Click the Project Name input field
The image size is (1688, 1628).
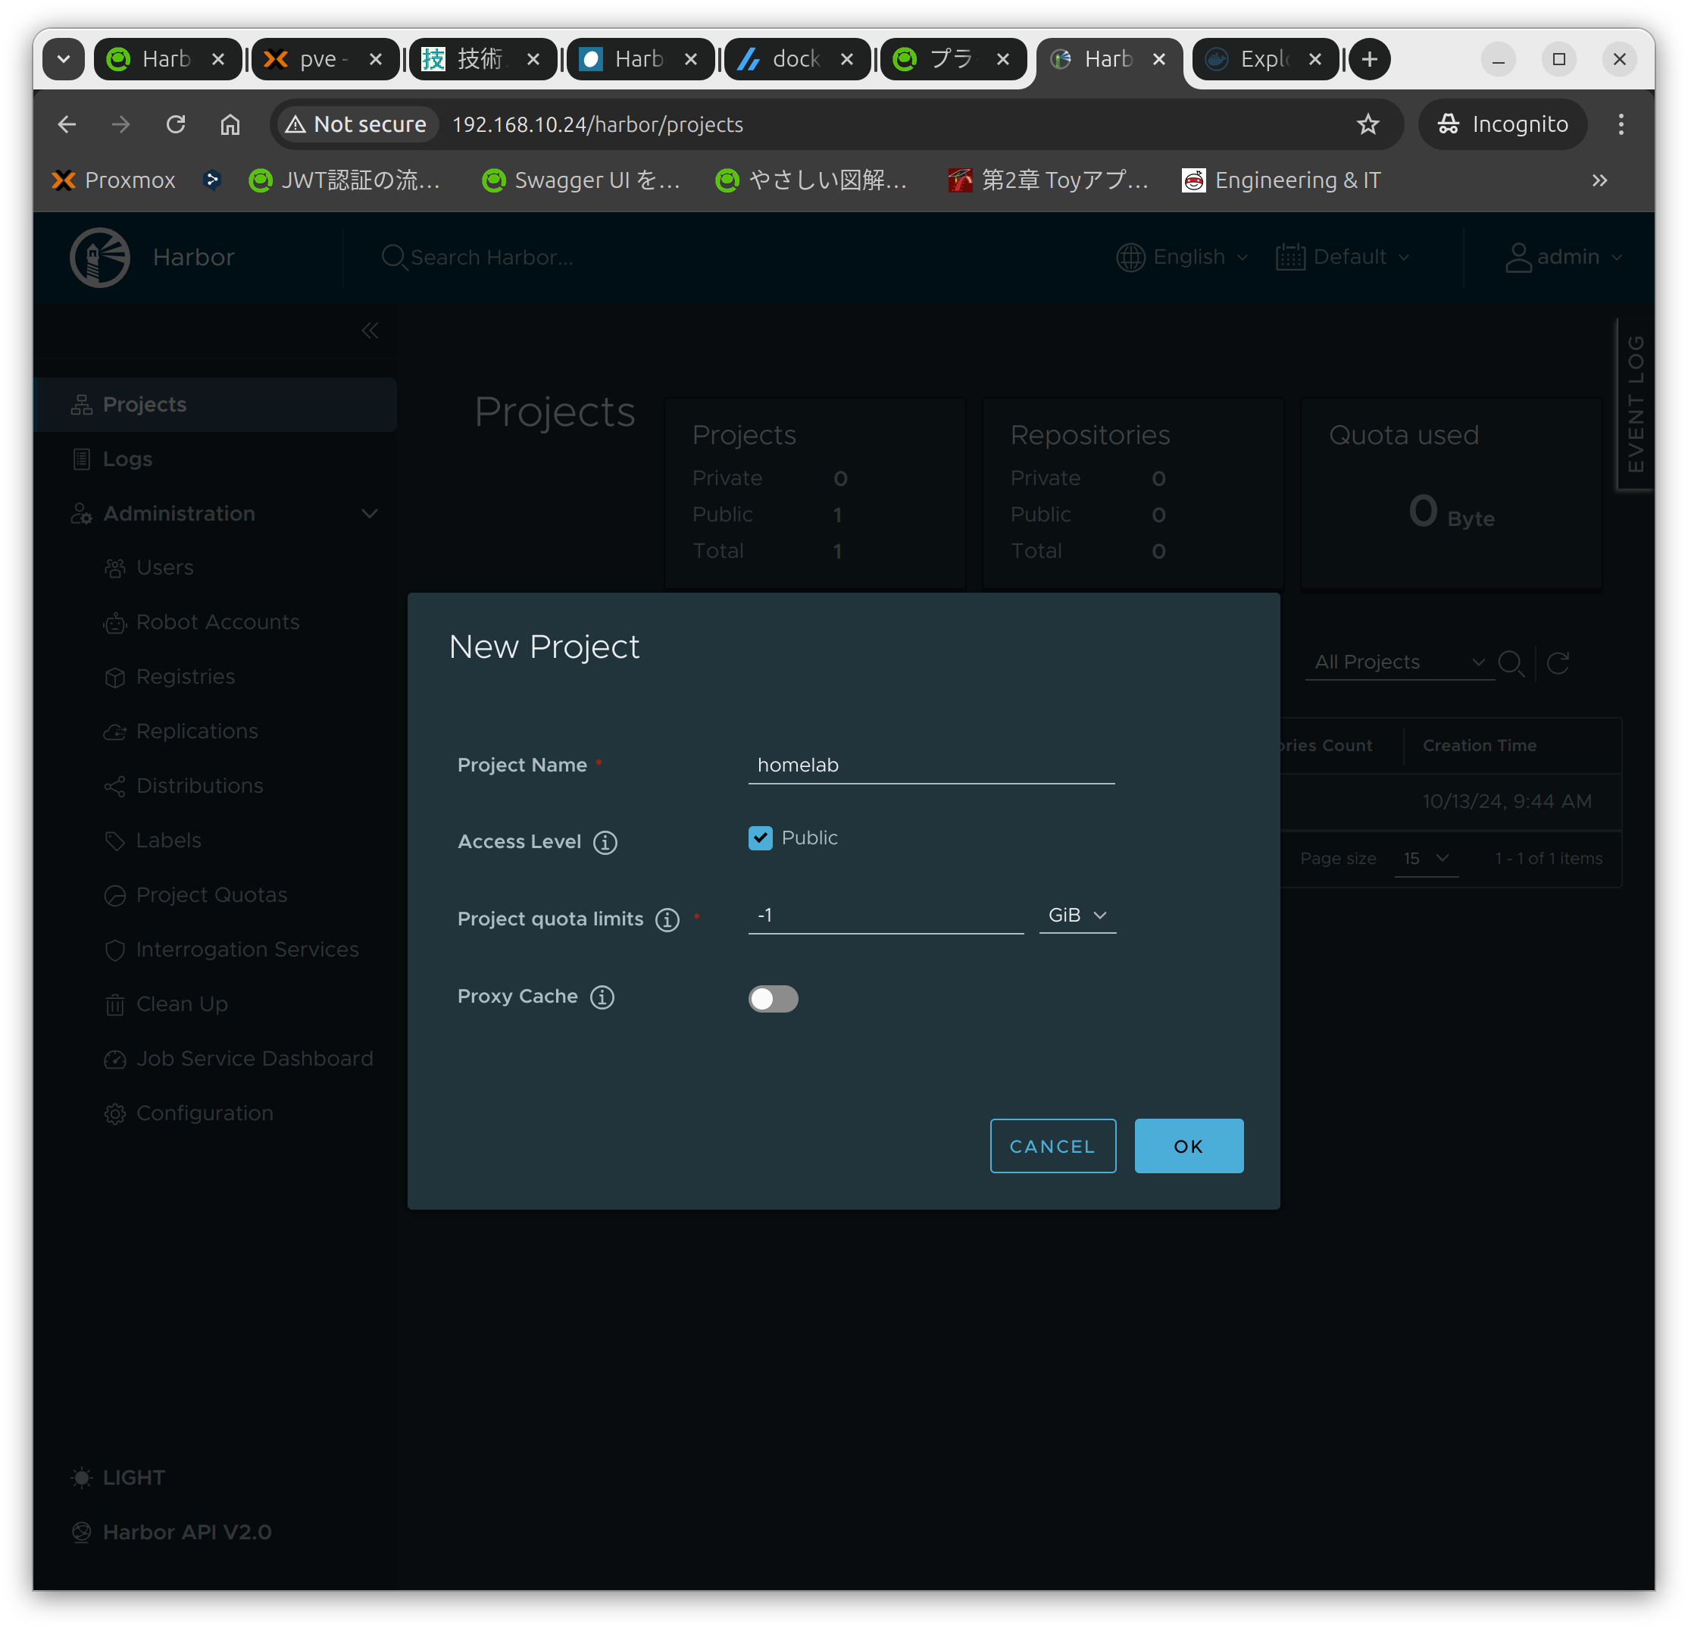pos(930,765)
